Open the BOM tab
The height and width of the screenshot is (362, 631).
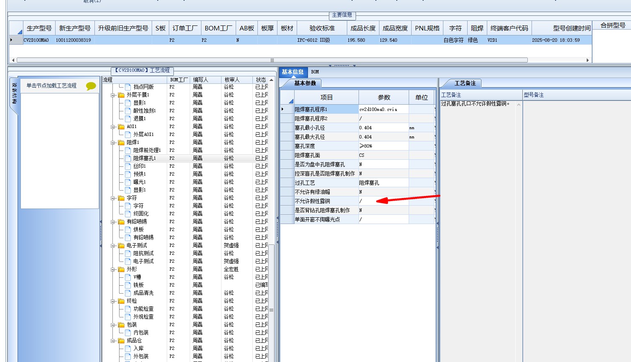[x=315, y=72]
